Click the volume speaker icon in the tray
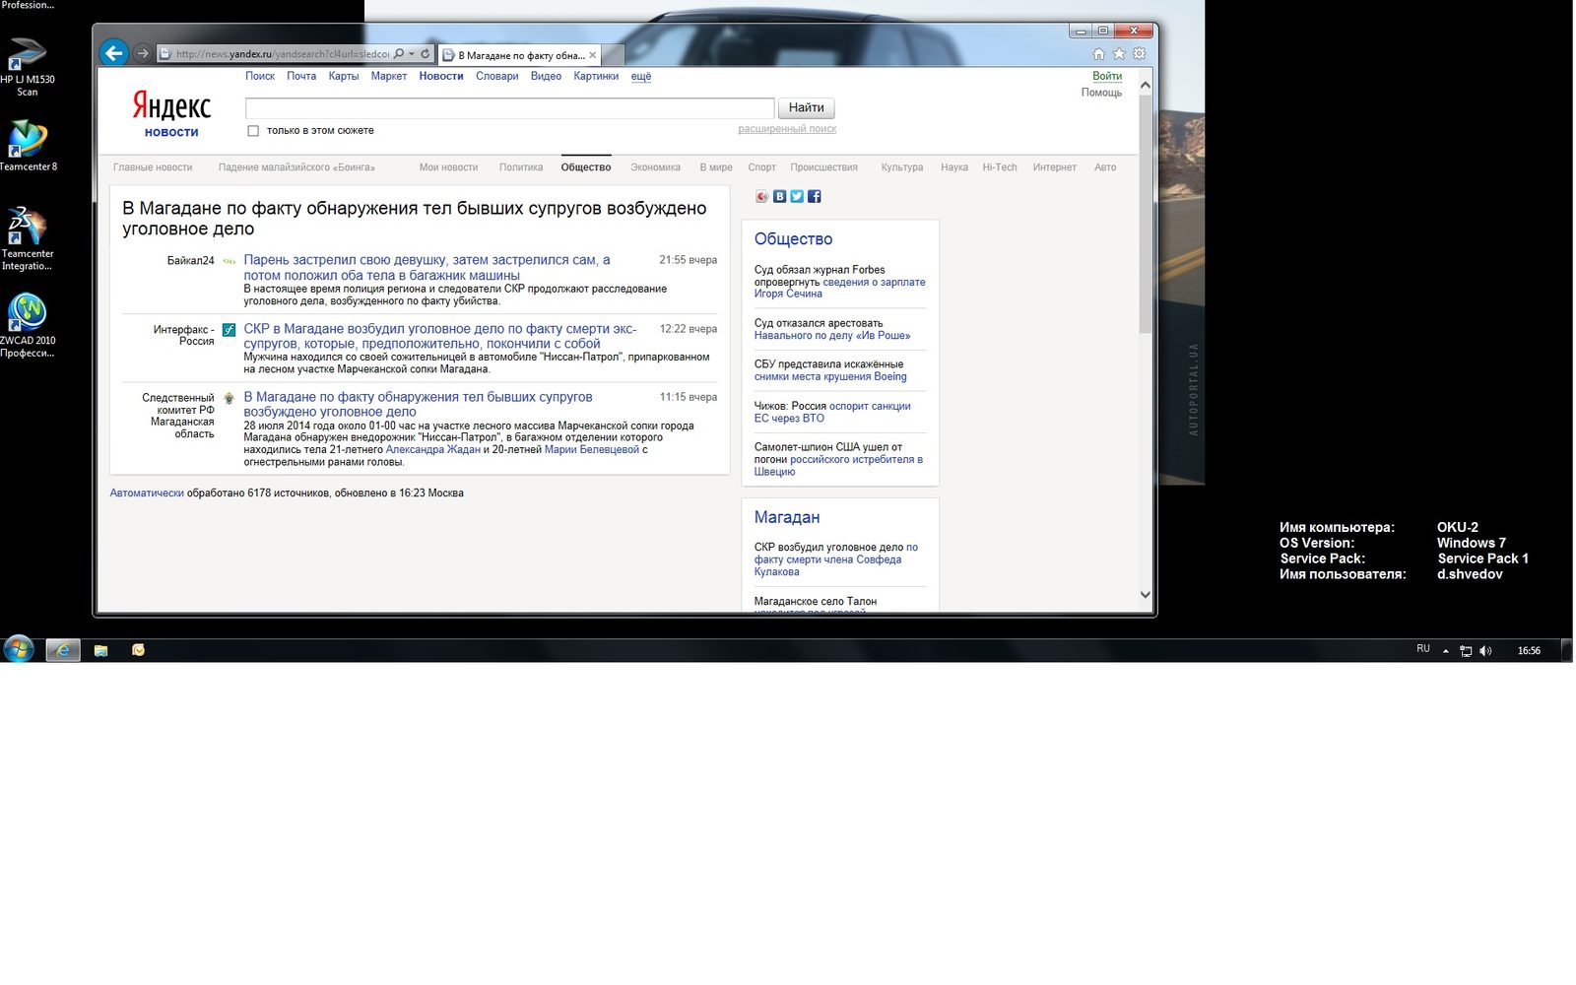1576x985 pixels. pyautogui.click(x=1485, y=651)
